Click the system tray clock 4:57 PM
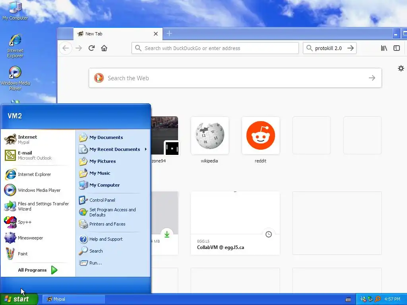Viewport: 407px width, 305px height. tap(392, 299)
